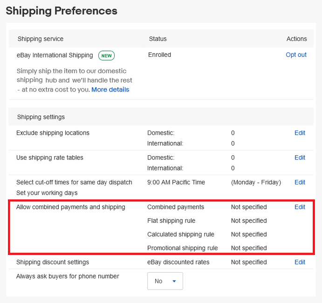Click the Shipping service column header
The image size is (322, 303).
click(x=41, y=39)
